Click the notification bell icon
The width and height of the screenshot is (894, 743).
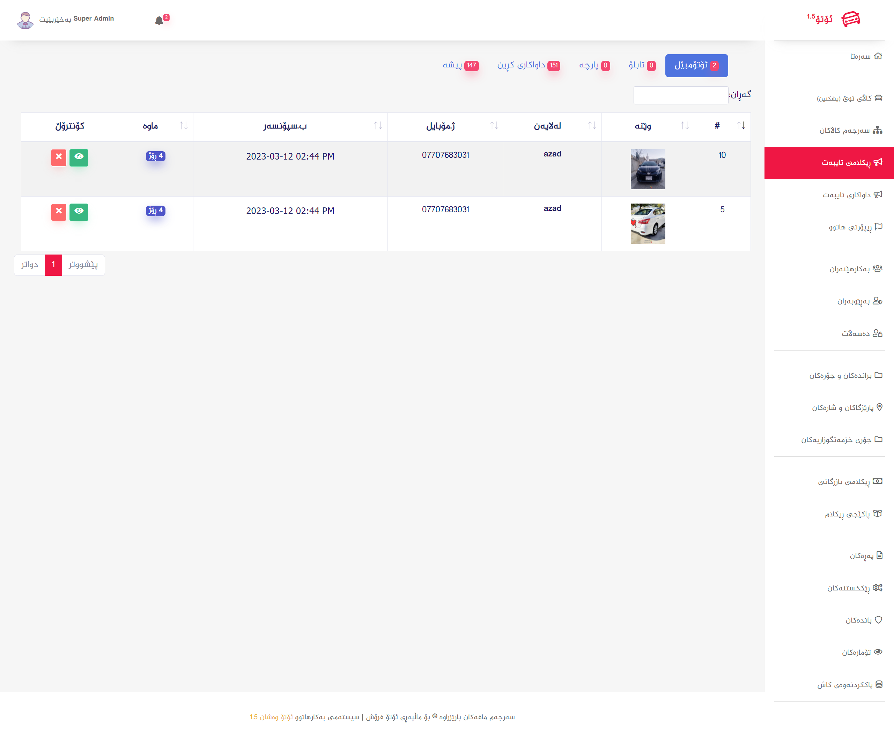click(159, 21)
